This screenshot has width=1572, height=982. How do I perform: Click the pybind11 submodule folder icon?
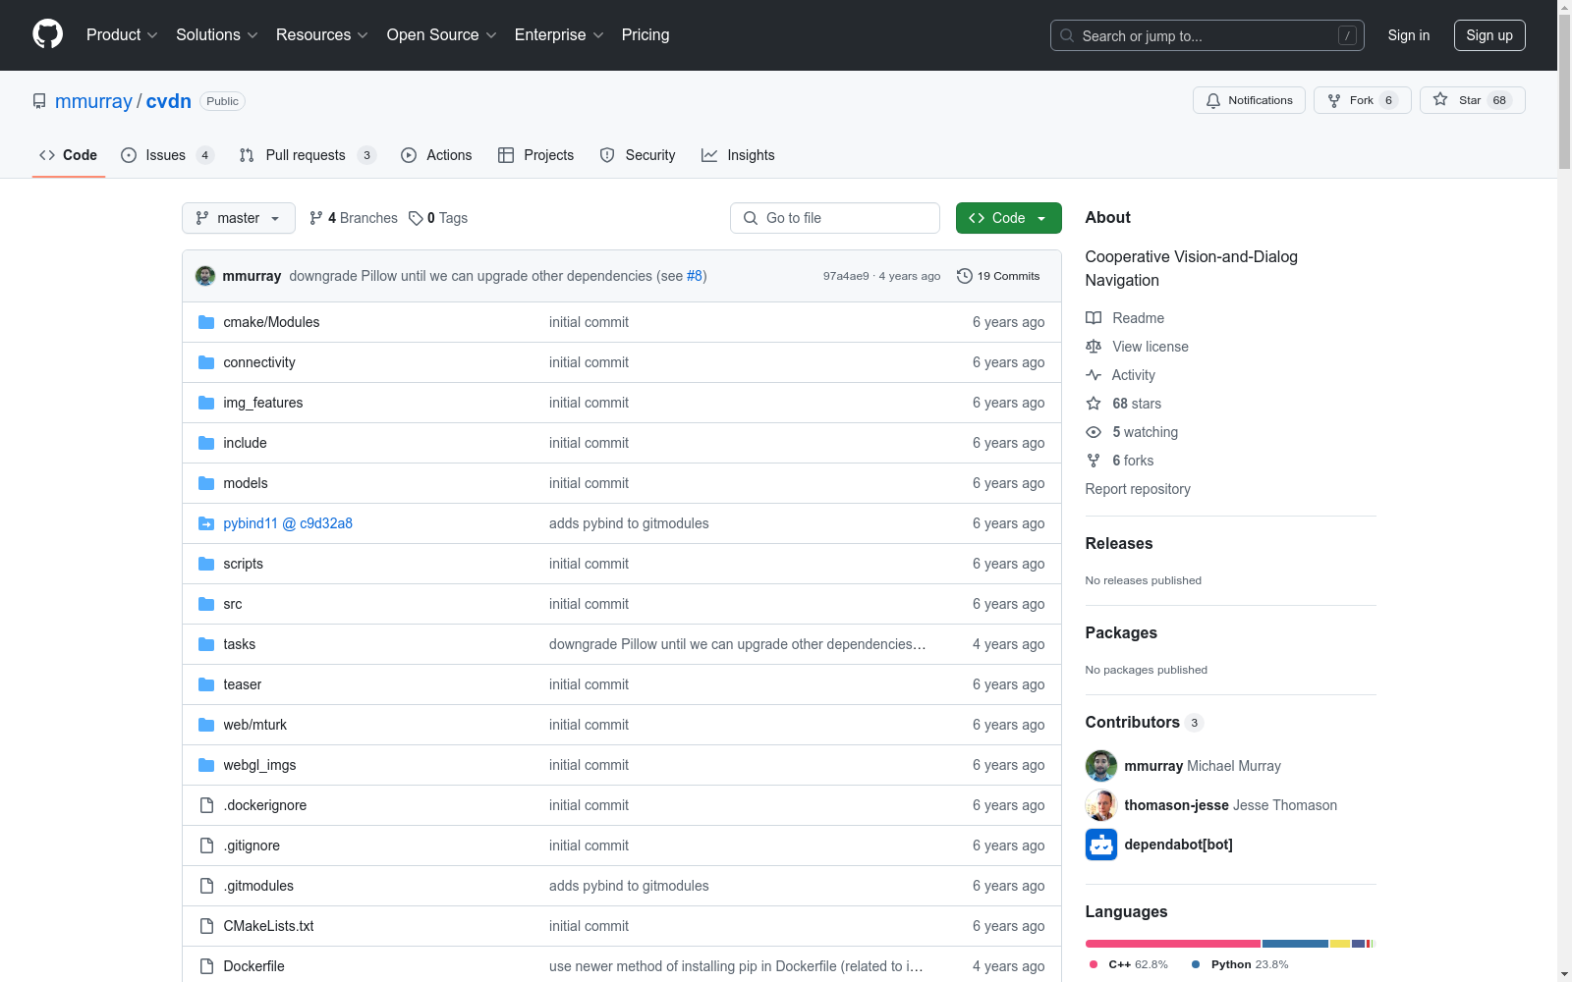point(206,523)
